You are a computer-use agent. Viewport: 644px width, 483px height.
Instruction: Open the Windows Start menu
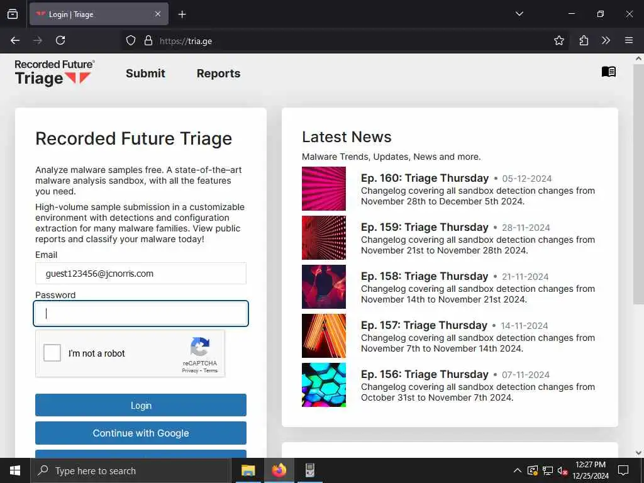point(15,470)
